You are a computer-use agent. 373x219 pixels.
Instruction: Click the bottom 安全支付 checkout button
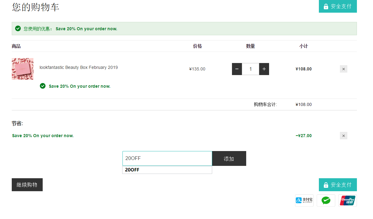[338, 185]
